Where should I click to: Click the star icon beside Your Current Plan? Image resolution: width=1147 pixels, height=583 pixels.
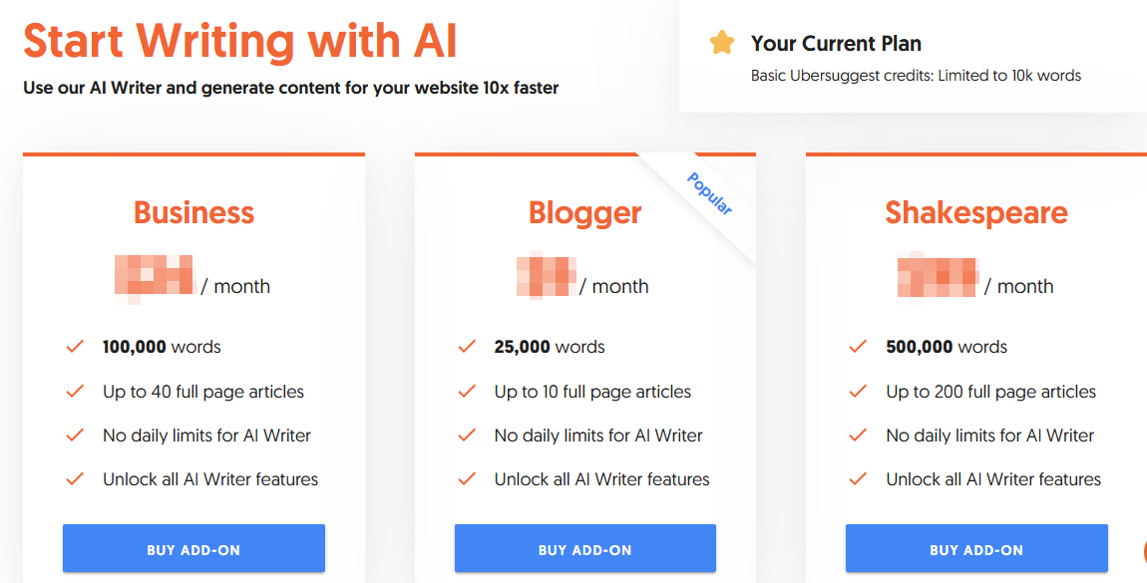point(721,43)
